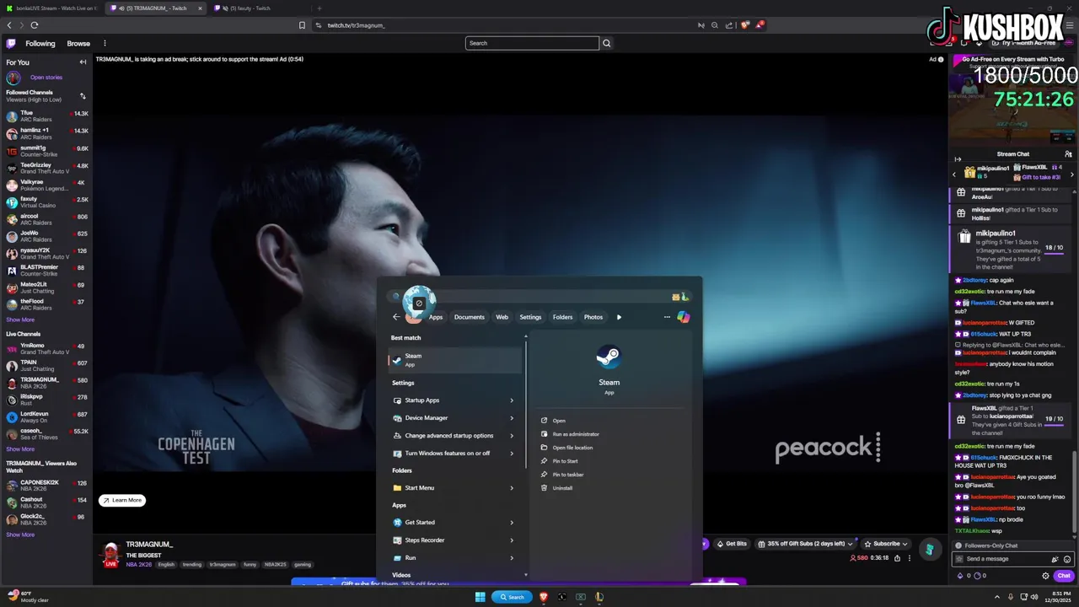Go to the Twitch home logo
The width and height of the screenshot is (1079, 607).
pyautogui.click(x=11, y=43)
